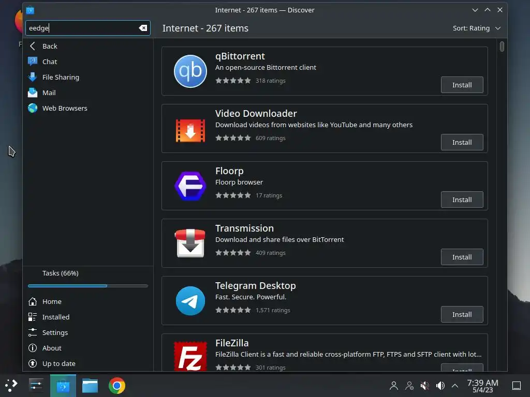Viewport: 530px width, 397px height.
Task: Click the Tasks (66%) progress bar
Action: coord(88,286)
